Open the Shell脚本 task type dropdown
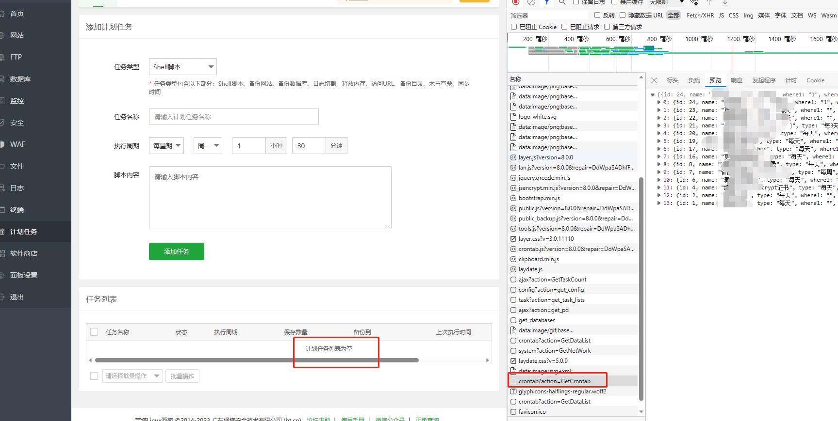 click(182, 67)
